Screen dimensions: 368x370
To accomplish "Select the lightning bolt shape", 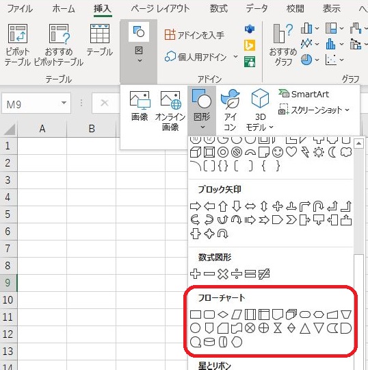I will tap(305, 152).
